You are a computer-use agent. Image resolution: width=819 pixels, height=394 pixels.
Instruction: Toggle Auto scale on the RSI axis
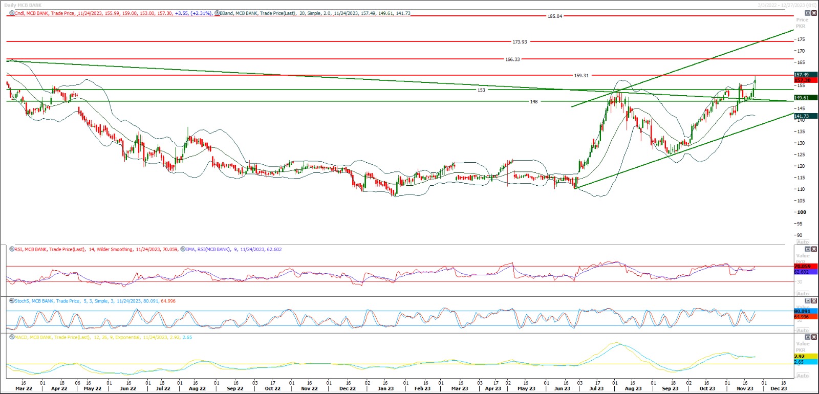click(803, 294)
